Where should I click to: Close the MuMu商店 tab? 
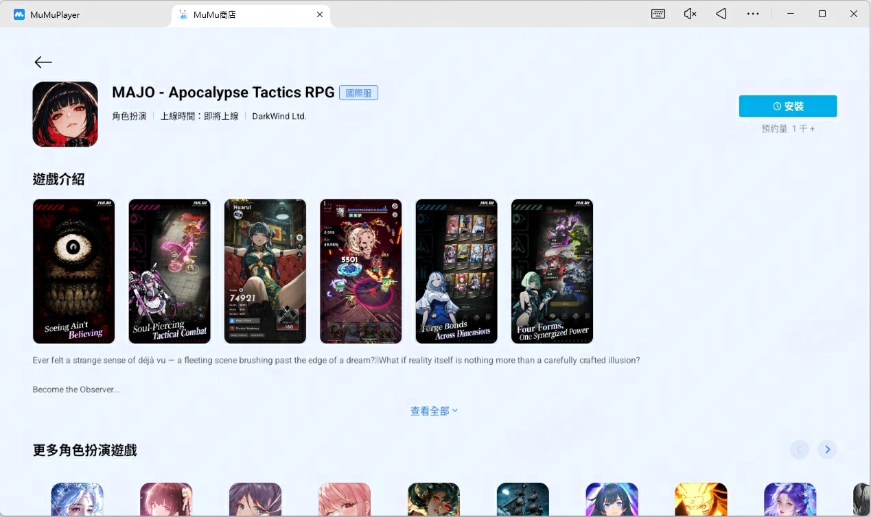pos(320,14)
